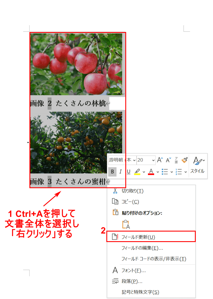Choose 切り取り(T) from context menu
The width and height of the screenshot is (213, 299).
click(x=151, y=191)
